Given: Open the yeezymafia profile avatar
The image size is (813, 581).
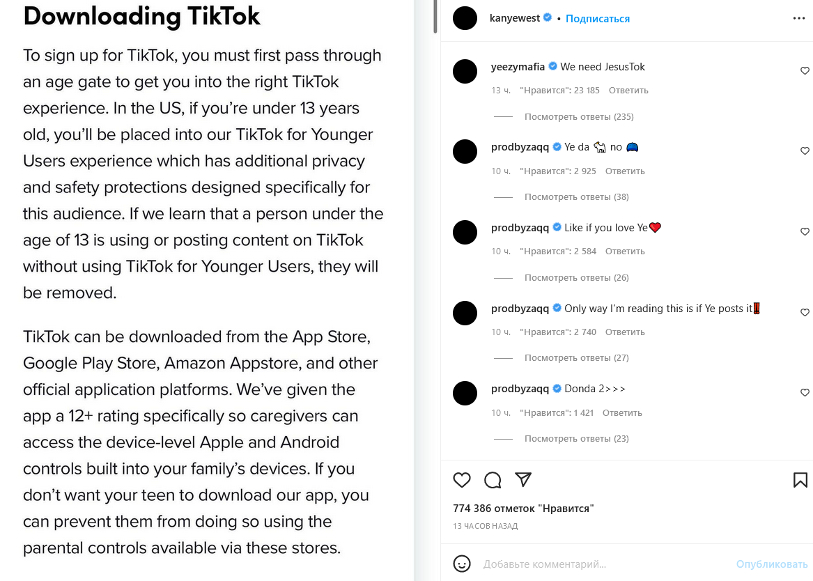Looking at the screenshot, I should [x=465, y=71].
